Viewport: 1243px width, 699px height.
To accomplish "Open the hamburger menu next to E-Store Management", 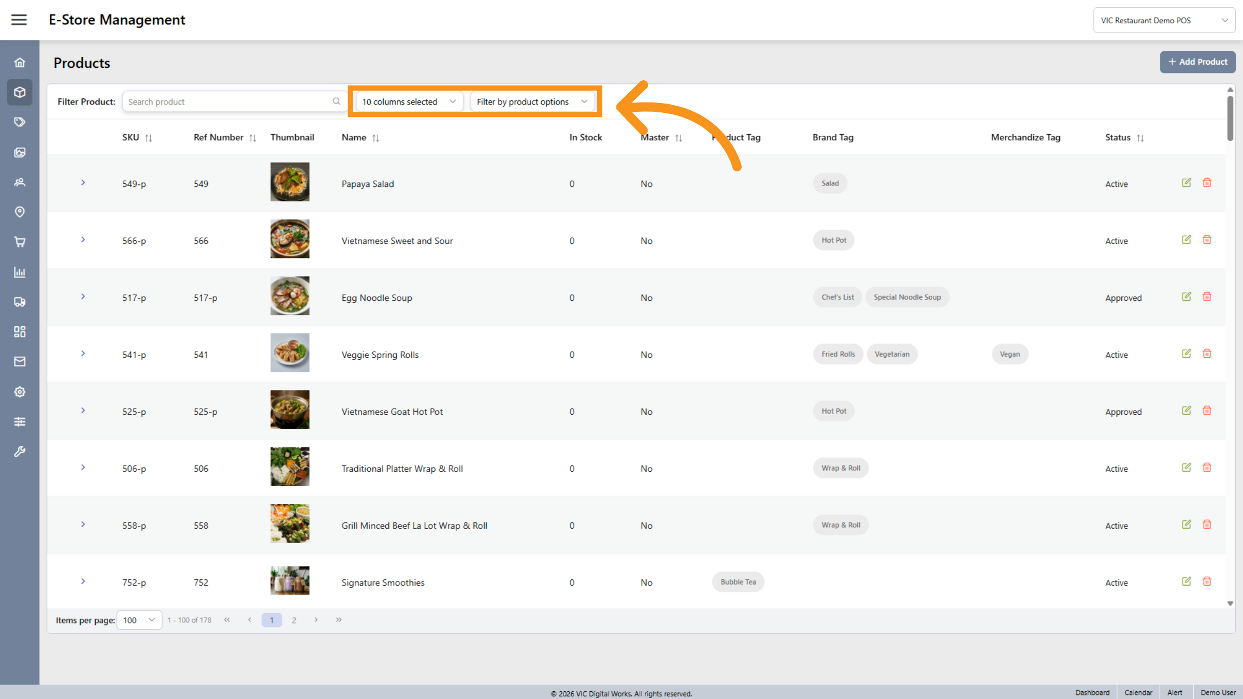I will pos(19,20).
